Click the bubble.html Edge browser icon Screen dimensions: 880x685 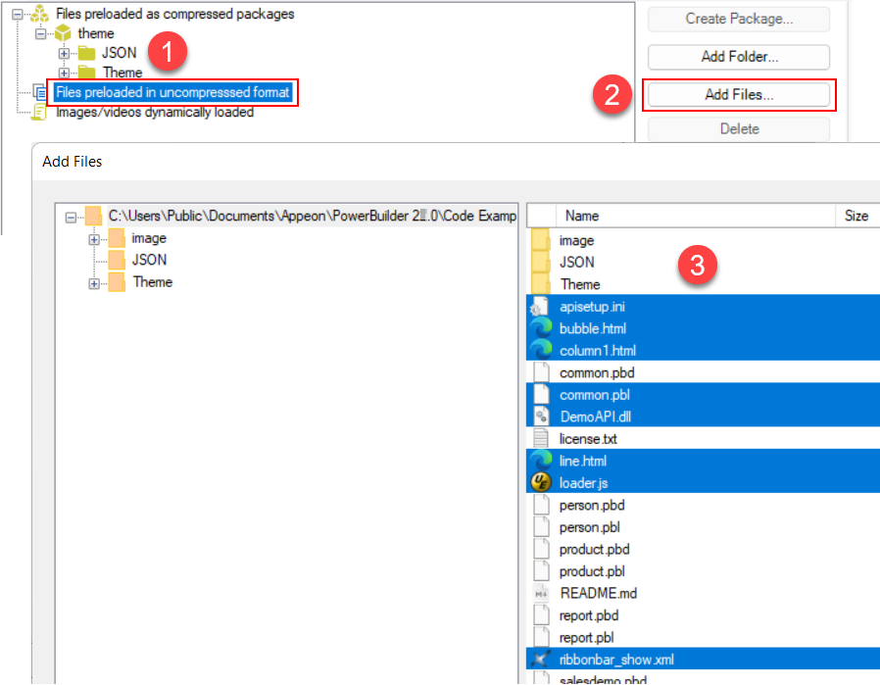point(540,328)
